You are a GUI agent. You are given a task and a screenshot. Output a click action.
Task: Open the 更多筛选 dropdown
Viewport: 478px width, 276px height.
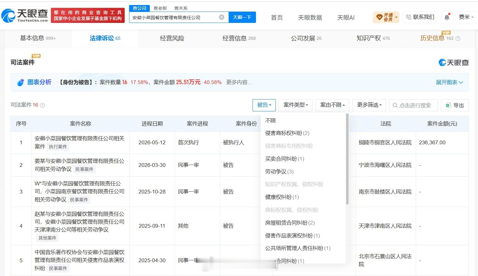[369, 105]
